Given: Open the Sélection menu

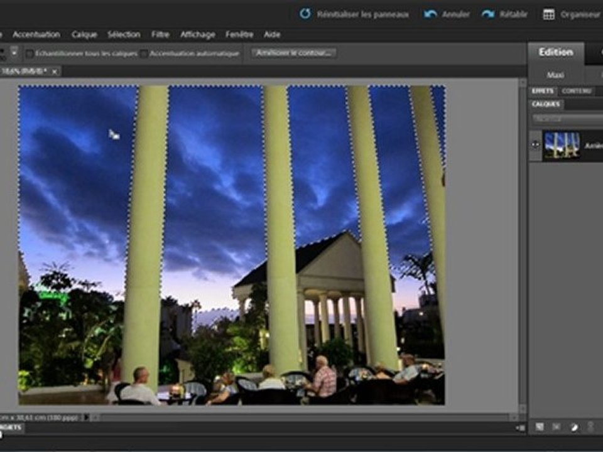Looking at the screenshot, I should click(124, 35).
